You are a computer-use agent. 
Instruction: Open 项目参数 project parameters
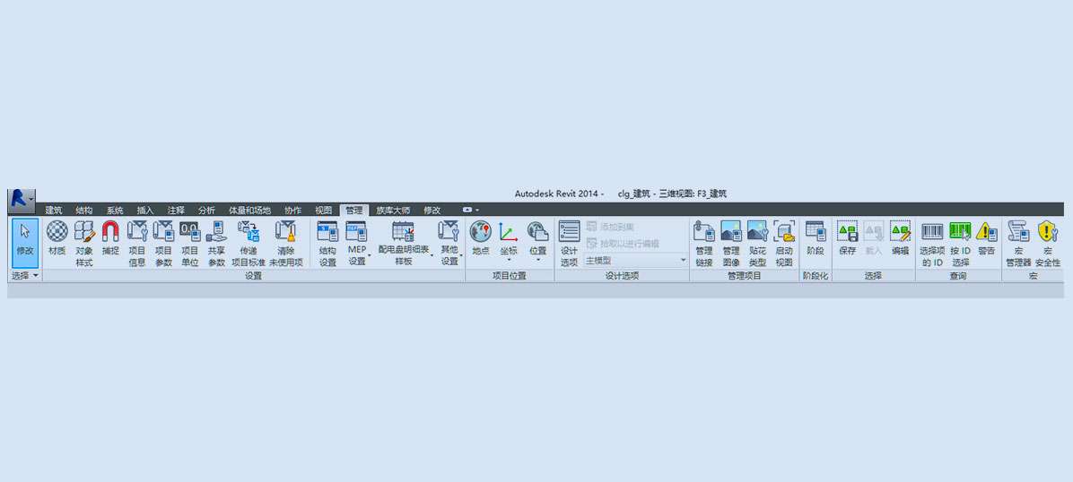point(163,244)
